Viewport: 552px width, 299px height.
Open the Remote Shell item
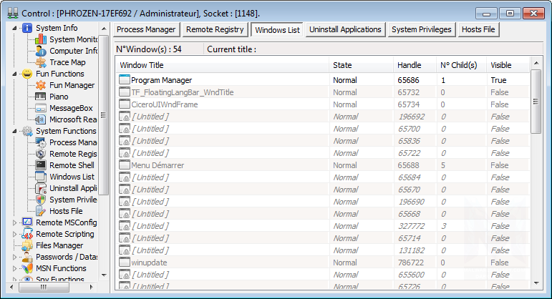(72, 165)
